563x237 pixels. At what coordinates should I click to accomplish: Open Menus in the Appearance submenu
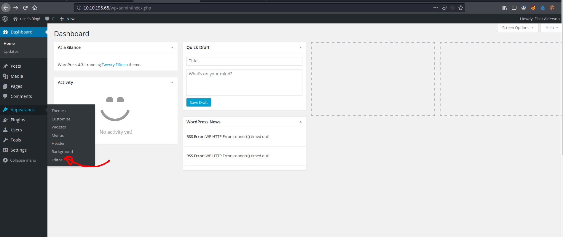coord(58,135)
